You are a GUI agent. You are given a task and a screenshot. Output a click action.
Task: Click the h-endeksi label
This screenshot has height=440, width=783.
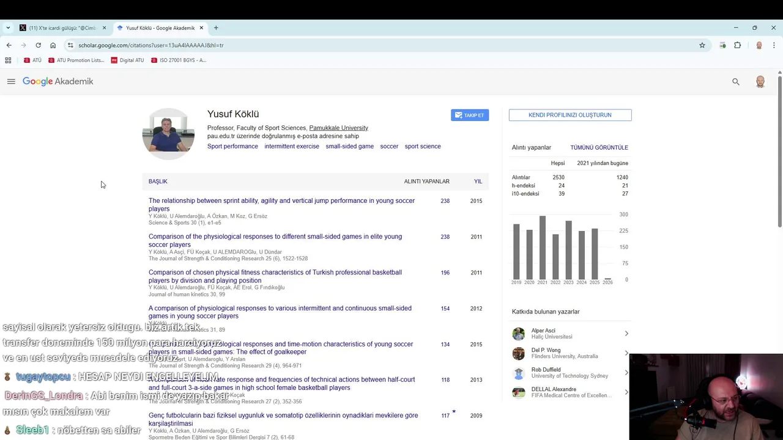pyautogui.click(x=523, y=186)
